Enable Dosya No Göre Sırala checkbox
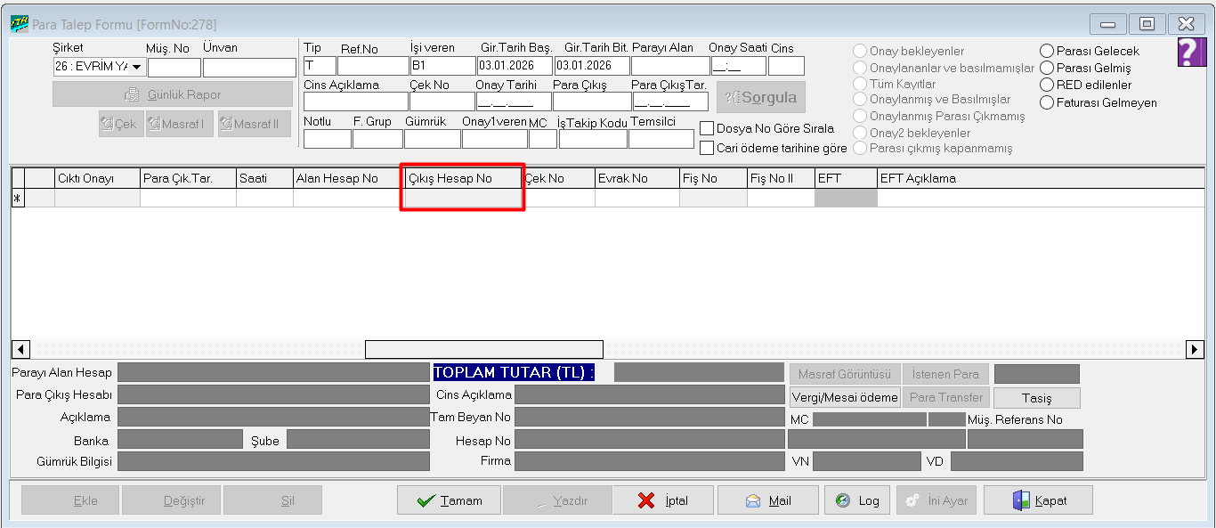1216x528 pixels. 708,129
